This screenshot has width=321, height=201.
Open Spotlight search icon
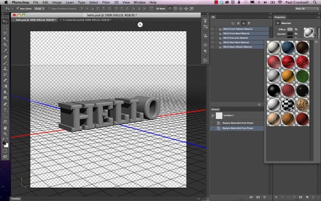click(x=314, y=3)
